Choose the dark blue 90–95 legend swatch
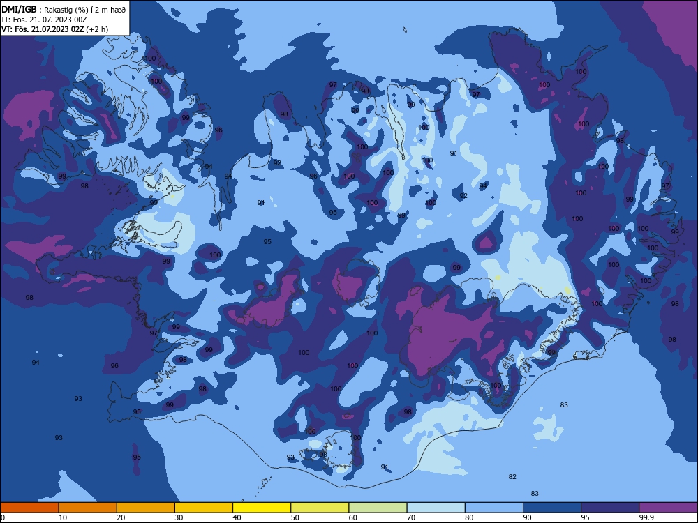The height and width of the screenshot is (523, 698). coord(552,508)
